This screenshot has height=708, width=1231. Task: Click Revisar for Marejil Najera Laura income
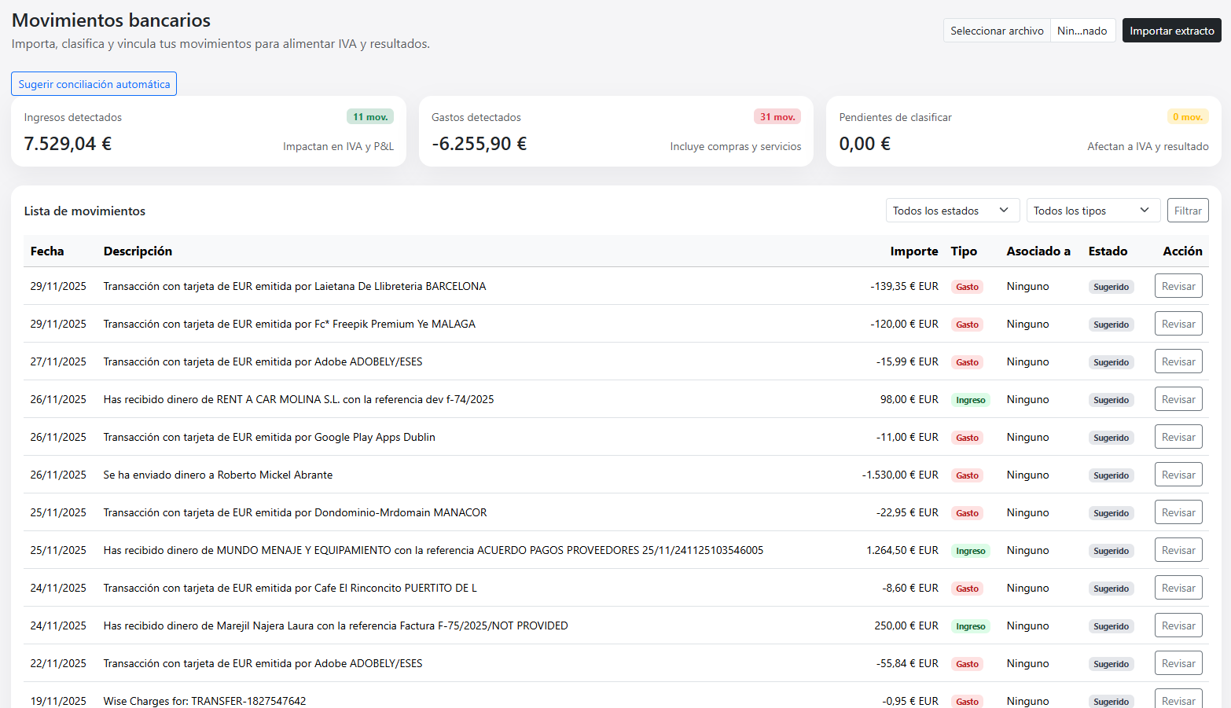tap(1178, 625)
